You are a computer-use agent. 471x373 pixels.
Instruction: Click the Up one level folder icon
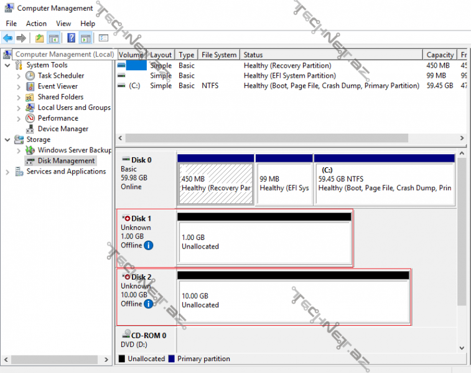pos(39,39)
